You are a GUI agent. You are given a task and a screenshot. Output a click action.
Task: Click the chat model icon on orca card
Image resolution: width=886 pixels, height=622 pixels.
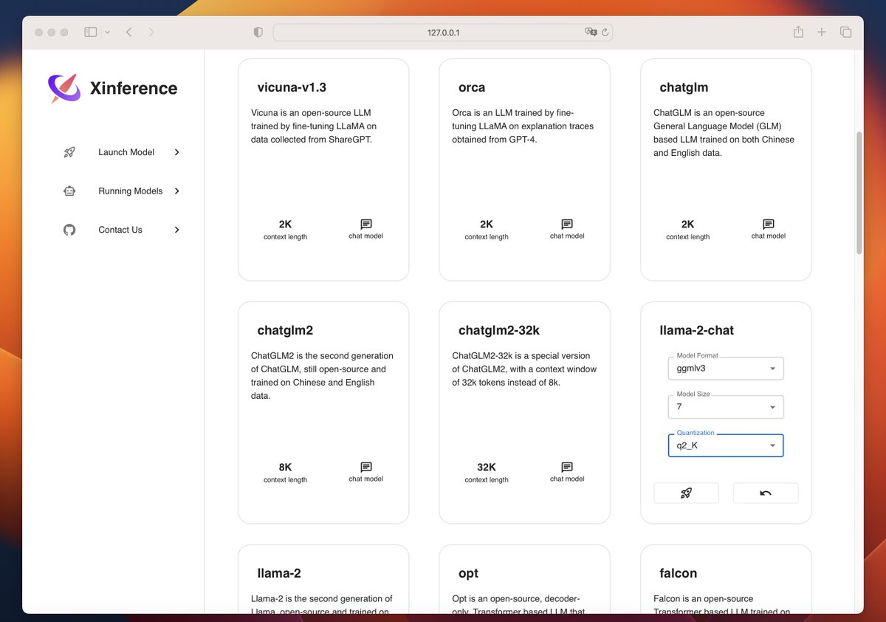coord(566,224)
